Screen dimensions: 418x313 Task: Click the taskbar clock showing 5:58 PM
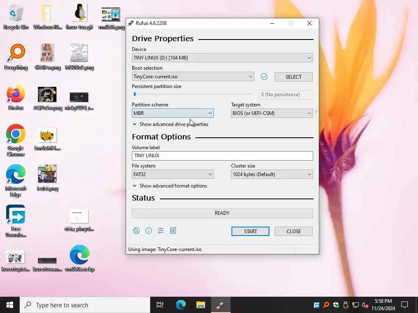click(x=383, y=305)
